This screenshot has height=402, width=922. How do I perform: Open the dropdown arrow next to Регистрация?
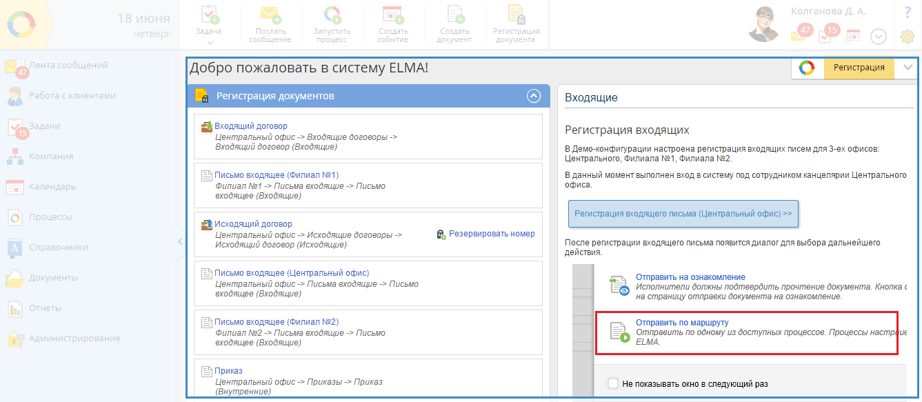pos(908,68)
